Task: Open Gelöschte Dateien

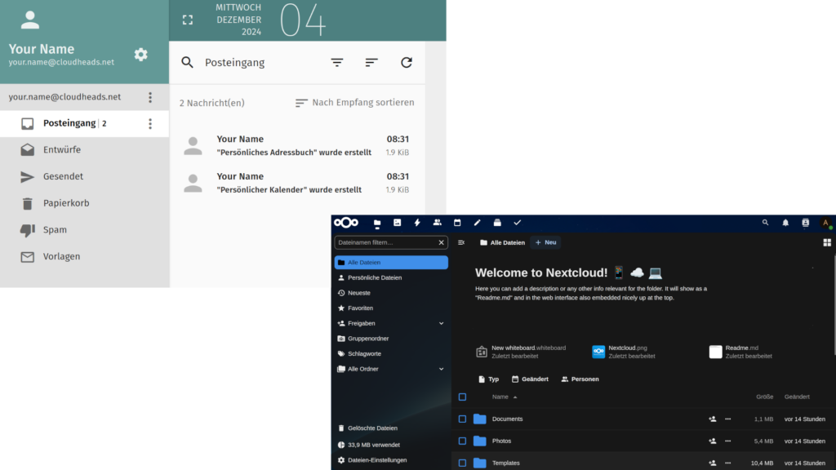Action: coord(391,428)
